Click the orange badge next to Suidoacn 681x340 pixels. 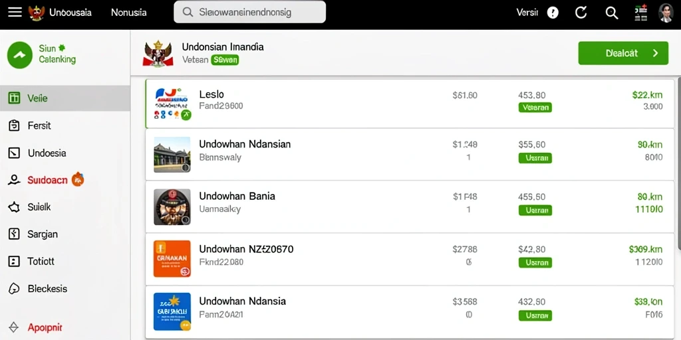[x=78, y=179]
